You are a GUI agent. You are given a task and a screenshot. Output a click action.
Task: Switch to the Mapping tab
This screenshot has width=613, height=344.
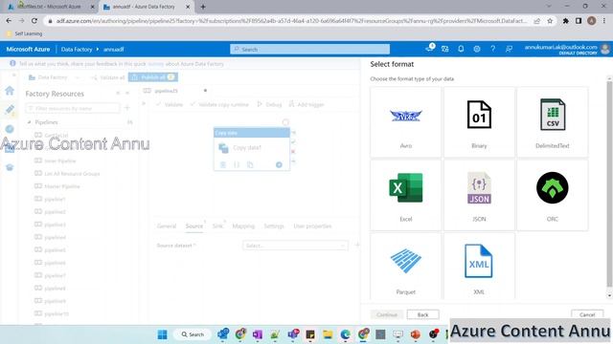pyautogui.click(x=243, y=226)
